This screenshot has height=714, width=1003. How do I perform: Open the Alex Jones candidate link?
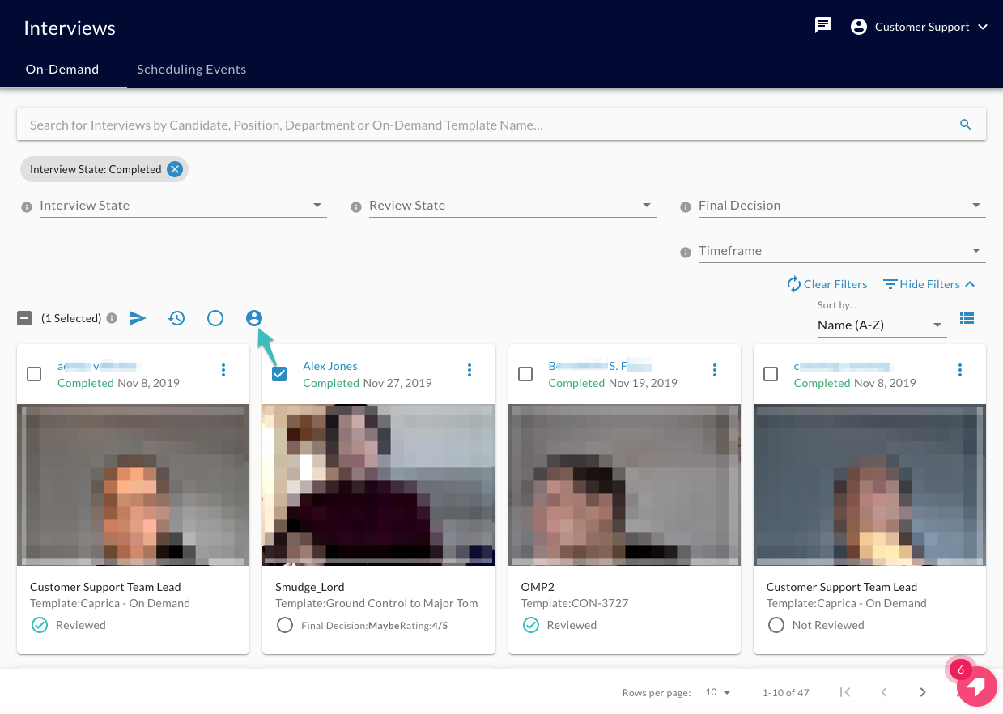330,366
